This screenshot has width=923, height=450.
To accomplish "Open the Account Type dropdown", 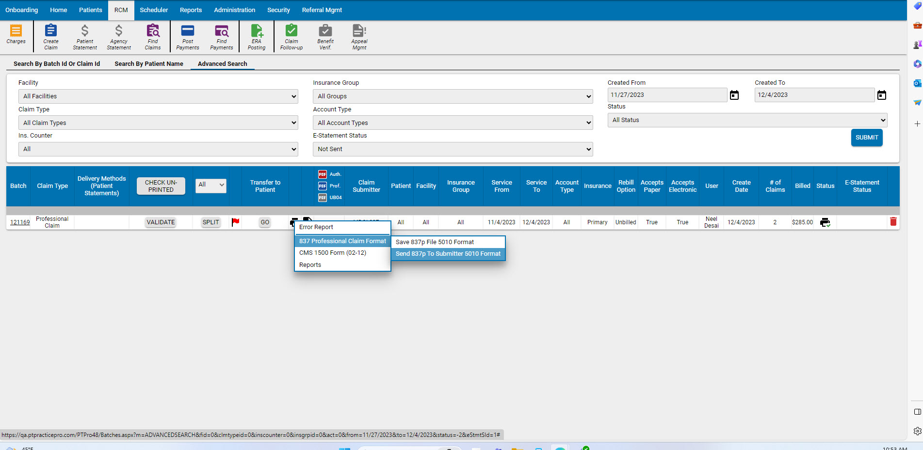I will click(x=453, y=123).
